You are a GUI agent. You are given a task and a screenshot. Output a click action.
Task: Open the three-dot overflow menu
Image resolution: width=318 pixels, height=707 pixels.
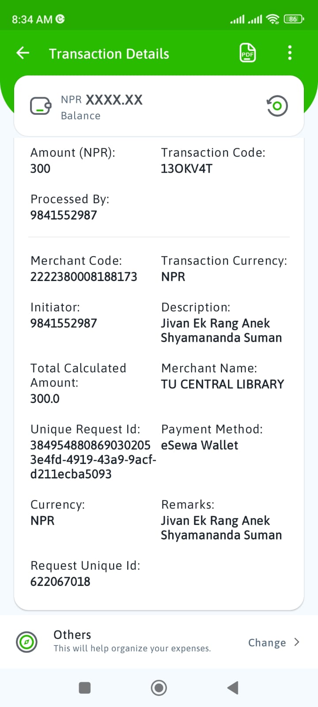coord(290,53)
